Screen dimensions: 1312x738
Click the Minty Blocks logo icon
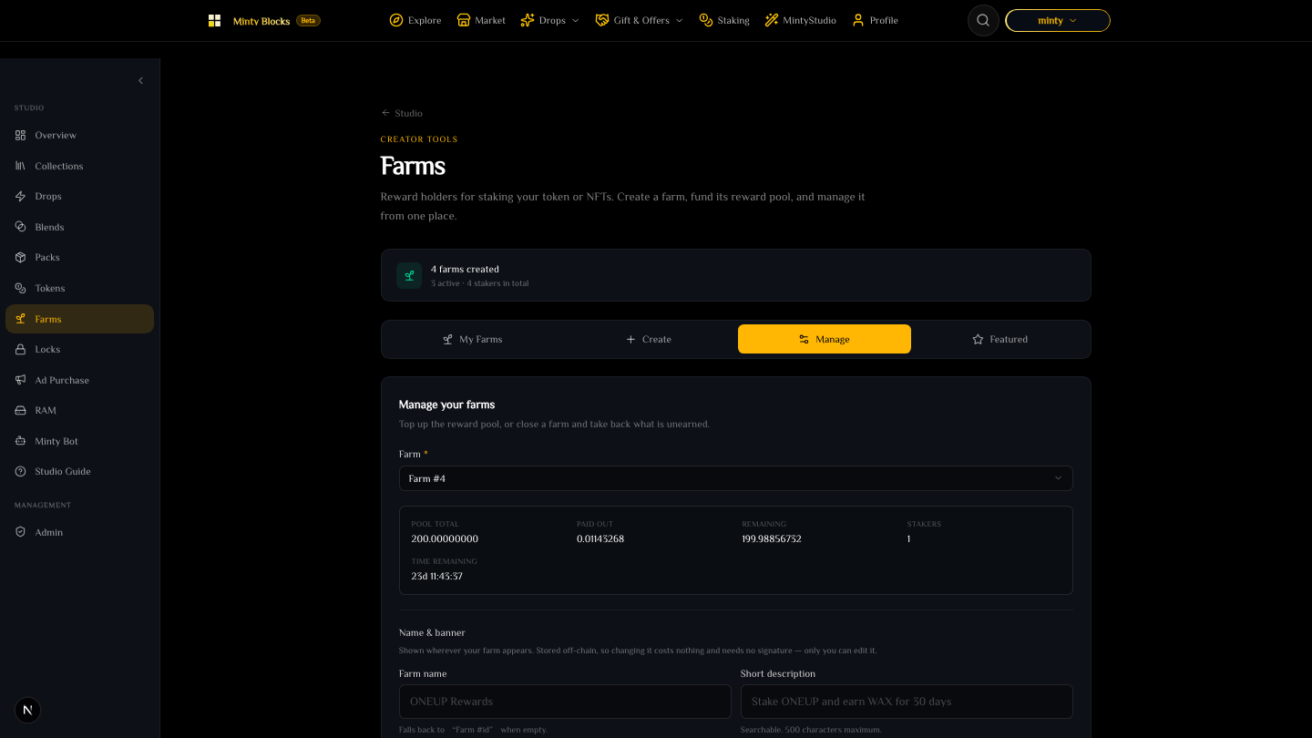pos(215,20)
